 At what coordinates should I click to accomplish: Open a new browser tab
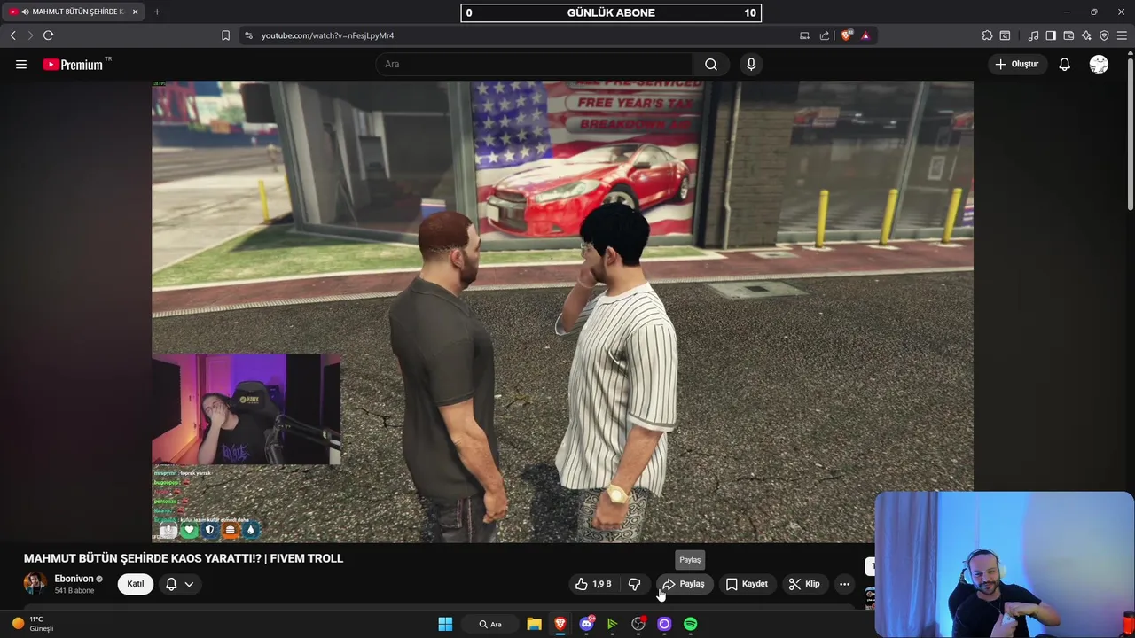157,12
